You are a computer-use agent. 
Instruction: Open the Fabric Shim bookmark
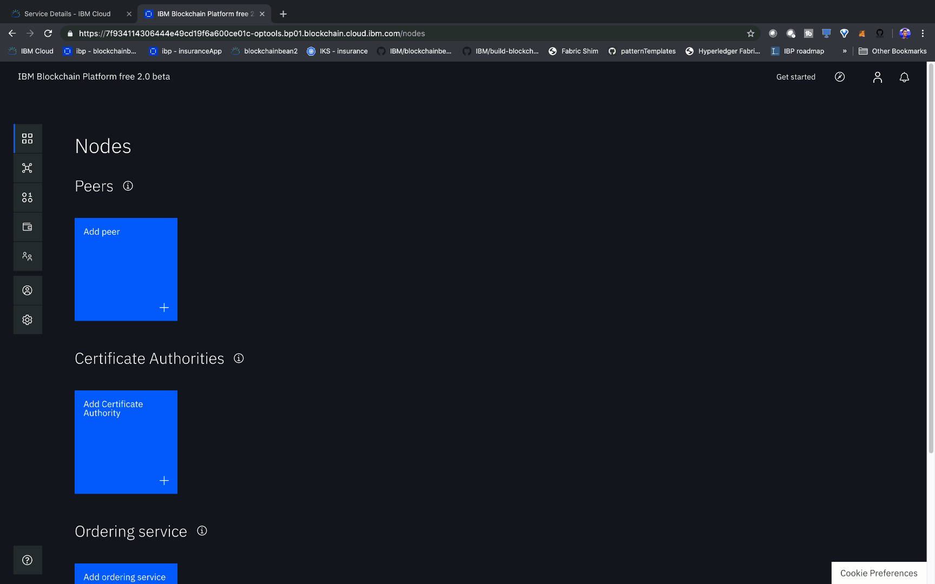pos(574,51)
